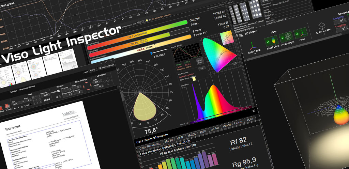
Task: Switch to the TM-30 tab
Action: pos(168,141)
